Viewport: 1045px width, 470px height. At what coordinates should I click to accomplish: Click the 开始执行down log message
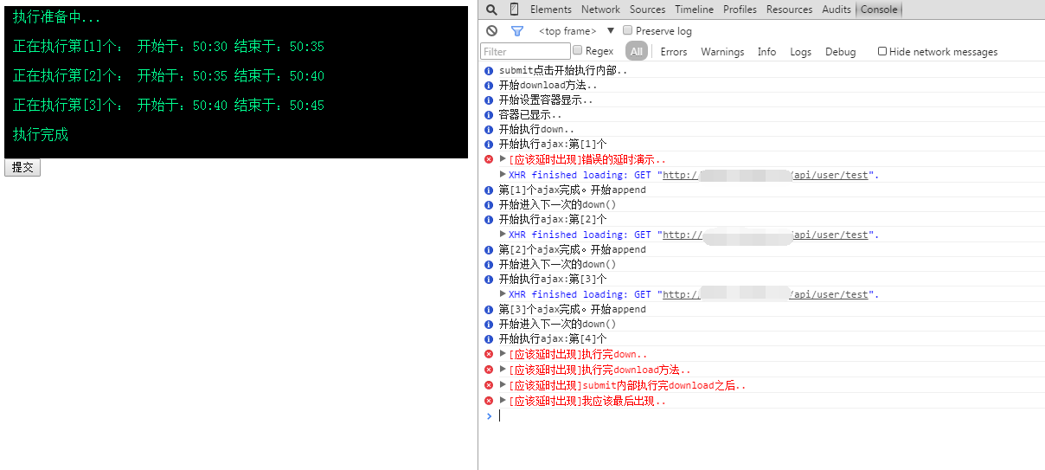click(x=536, y=130)
